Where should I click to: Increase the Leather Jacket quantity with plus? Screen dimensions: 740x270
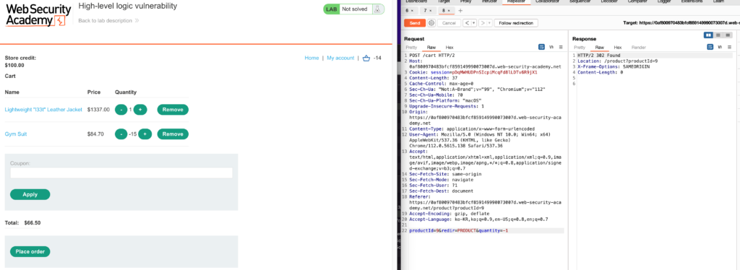click(x=140, y=110)
